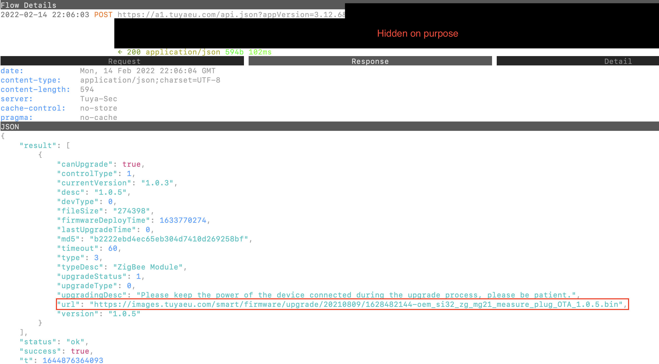Click the POST method label
This screenshot has height=364, width=659.
pos(103,15)
